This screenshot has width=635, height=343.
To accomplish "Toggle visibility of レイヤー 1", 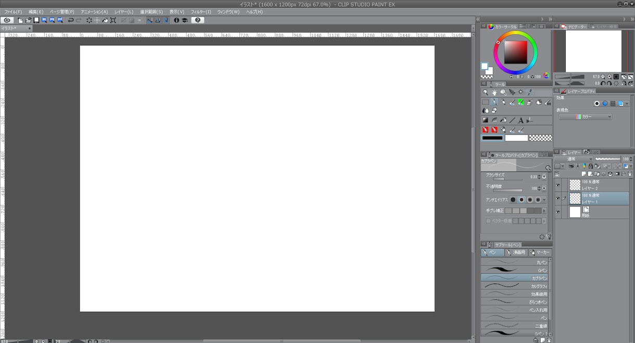I will pos(558,198).
